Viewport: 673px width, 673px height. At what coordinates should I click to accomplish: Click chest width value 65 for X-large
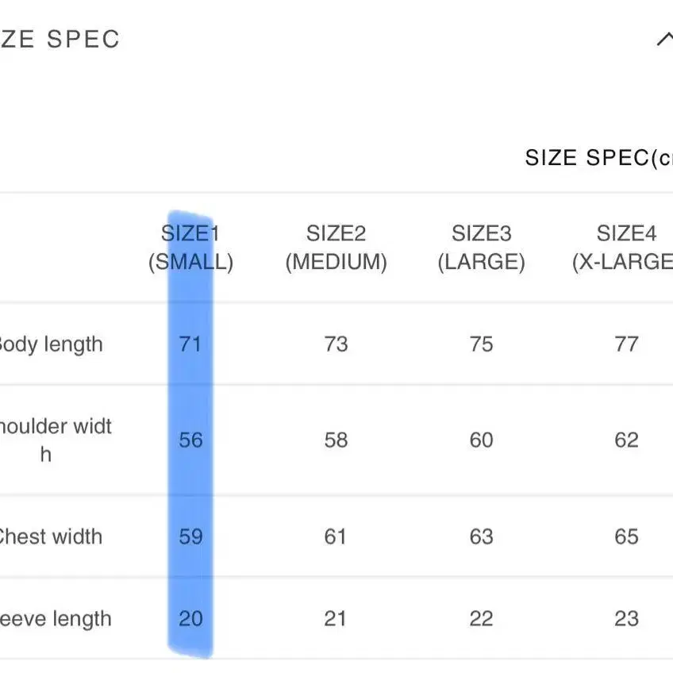point(626,536)
